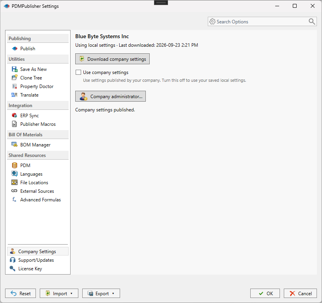The height and width of the screenshot is (303, 322).
Task: Click the PDMPublisher logo in the title bar
Action: point(7,6)
